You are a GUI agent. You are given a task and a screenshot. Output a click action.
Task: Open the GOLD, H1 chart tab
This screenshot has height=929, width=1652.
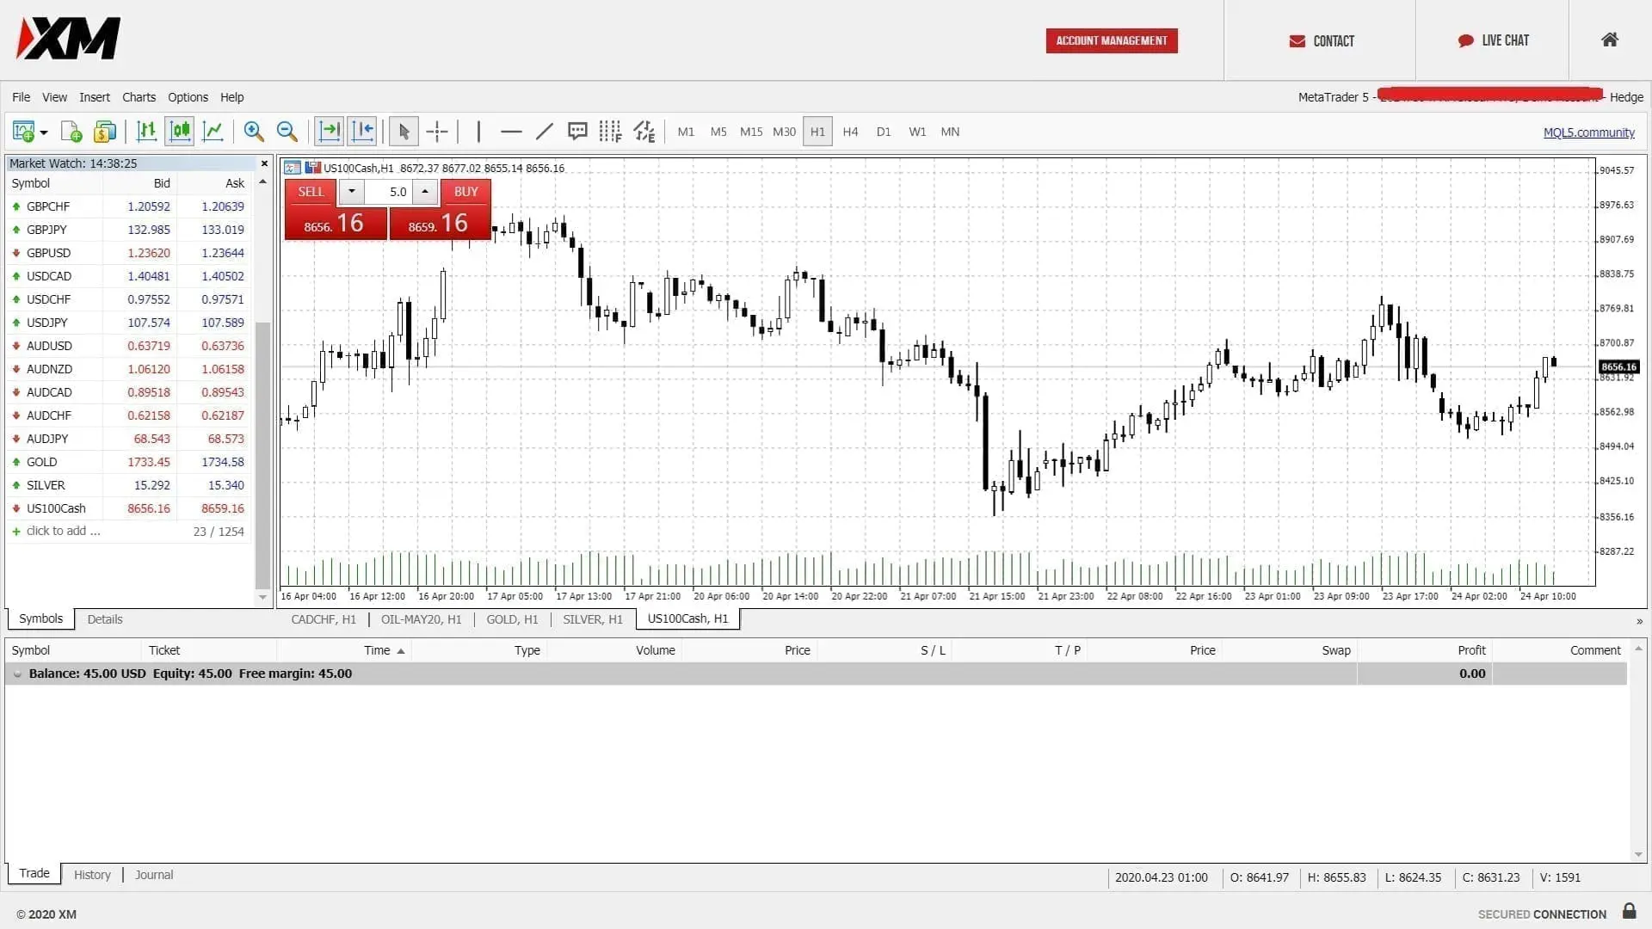512,619
